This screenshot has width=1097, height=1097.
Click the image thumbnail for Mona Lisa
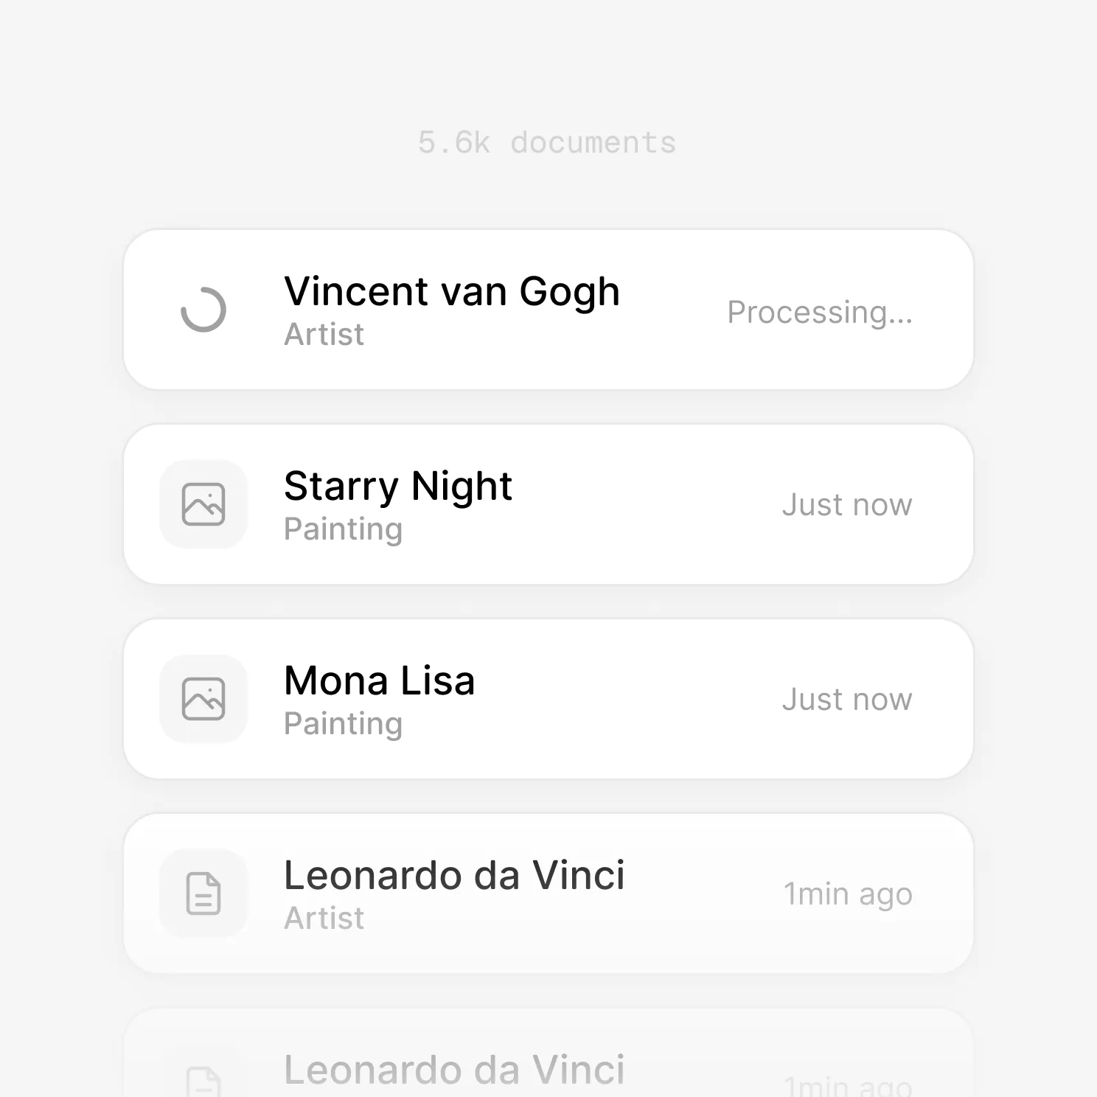coord(203,698)
